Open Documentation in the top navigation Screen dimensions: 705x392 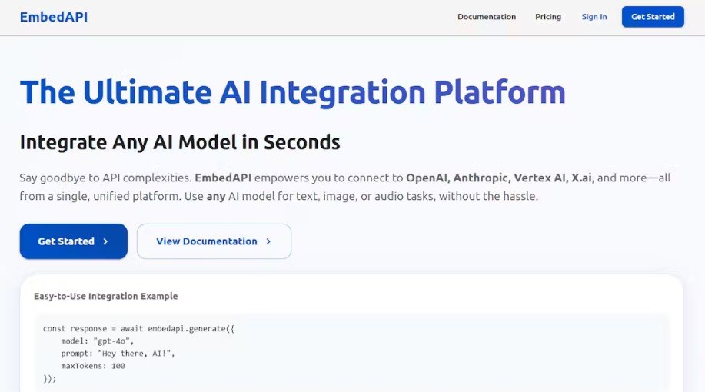click(487, 17)
